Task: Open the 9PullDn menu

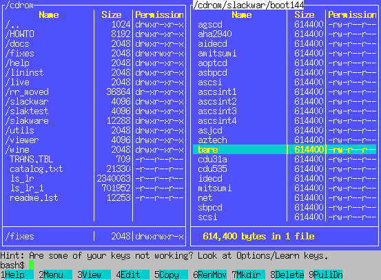Action: point(326,274)
